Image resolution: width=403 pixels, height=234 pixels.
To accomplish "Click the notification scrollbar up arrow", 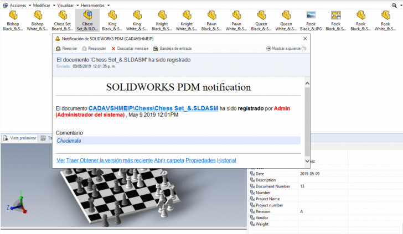I will (x=307, y=84).
